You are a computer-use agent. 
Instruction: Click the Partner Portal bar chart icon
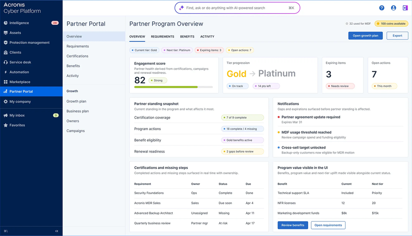5,91
